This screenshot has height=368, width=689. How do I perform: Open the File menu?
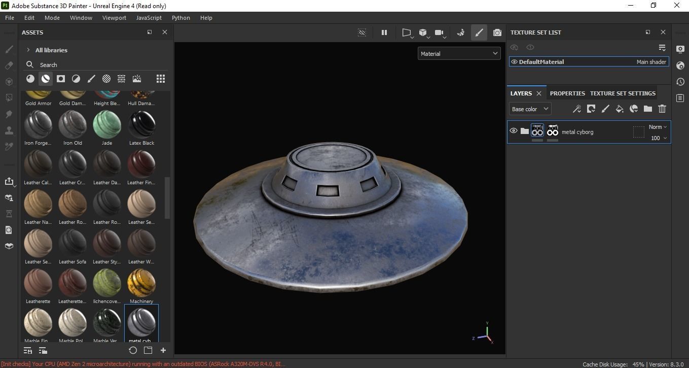point(10,17)
